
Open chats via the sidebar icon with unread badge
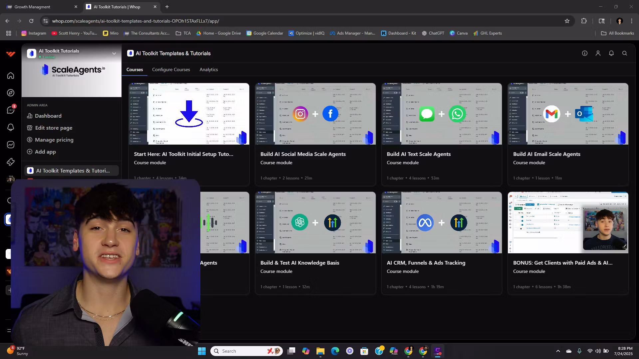(x=11, y=110)
